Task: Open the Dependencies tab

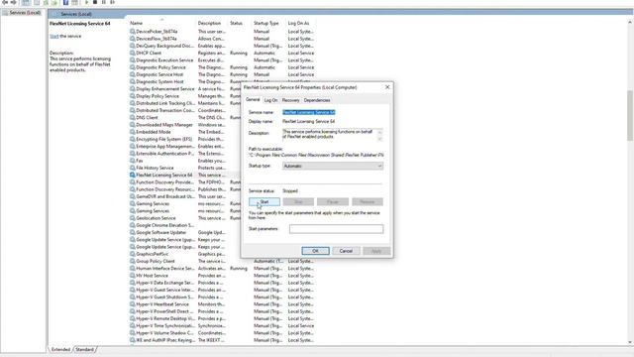Action: coord(317,100)
